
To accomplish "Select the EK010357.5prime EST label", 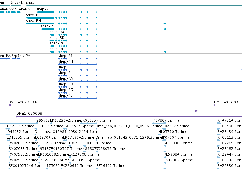I will [96, 120].
